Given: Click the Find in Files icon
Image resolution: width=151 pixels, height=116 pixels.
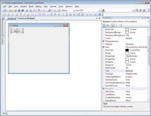Looking at the screenshot, I should click(103, 11).
